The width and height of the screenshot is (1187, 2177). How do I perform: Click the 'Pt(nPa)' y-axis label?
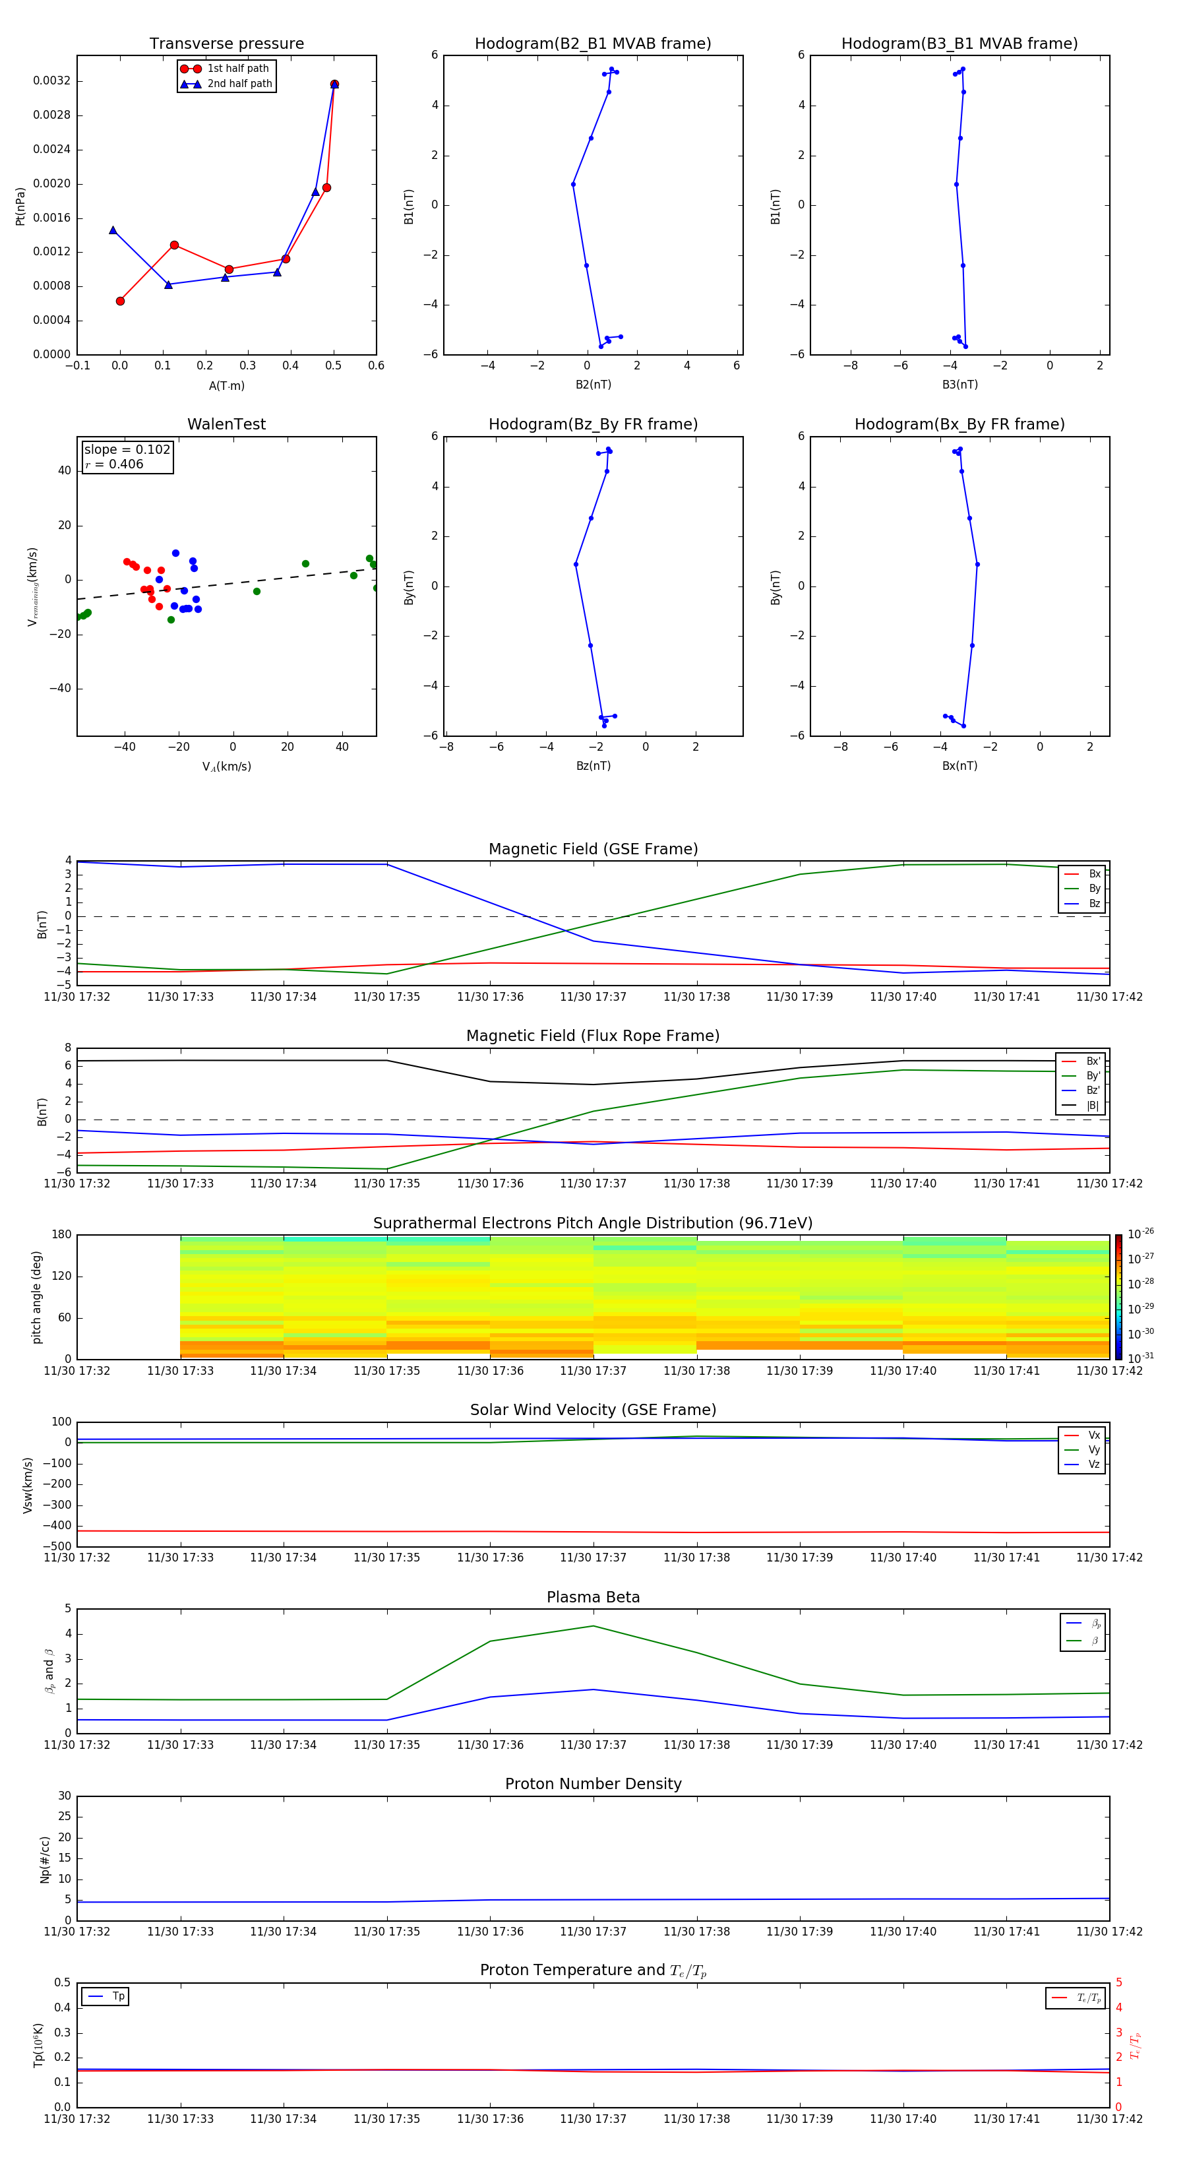(x=20, y=206)
